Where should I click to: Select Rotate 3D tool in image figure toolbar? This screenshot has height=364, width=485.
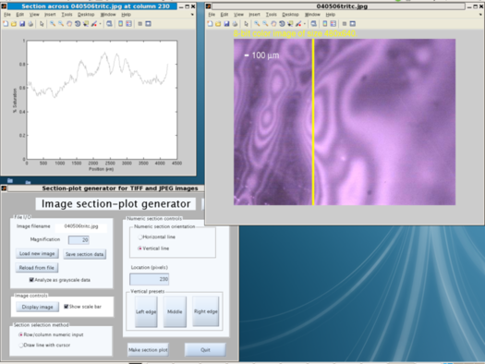pos(282,24)
